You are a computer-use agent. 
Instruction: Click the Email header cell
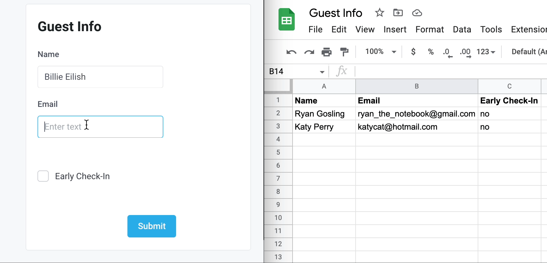click(x=417, y=101)
